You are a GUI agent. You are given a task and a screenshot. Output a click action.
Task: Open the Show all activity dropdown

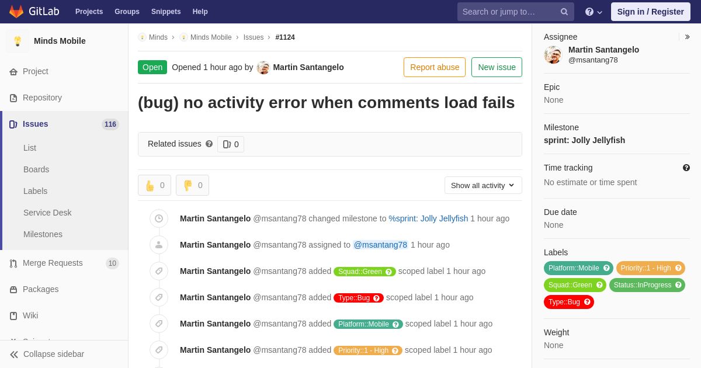coord(483,185)
